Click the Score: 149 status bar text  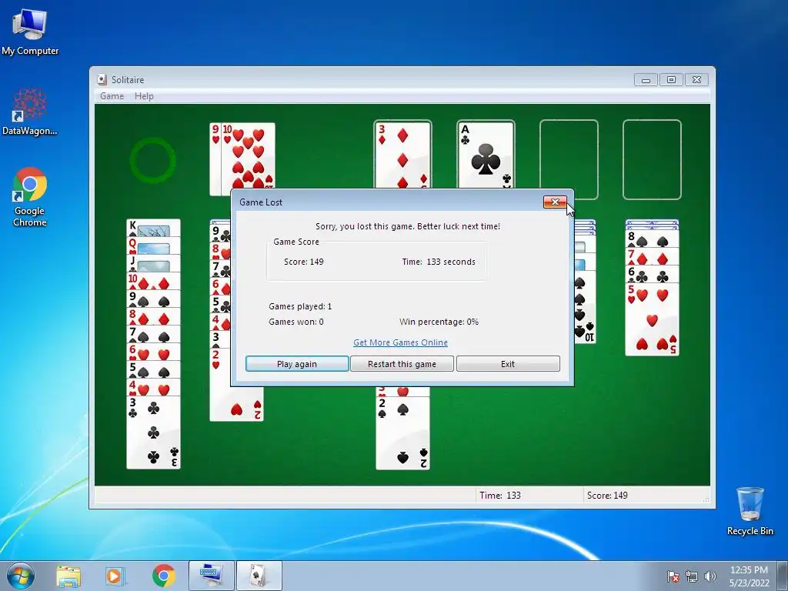coord(607,495)
